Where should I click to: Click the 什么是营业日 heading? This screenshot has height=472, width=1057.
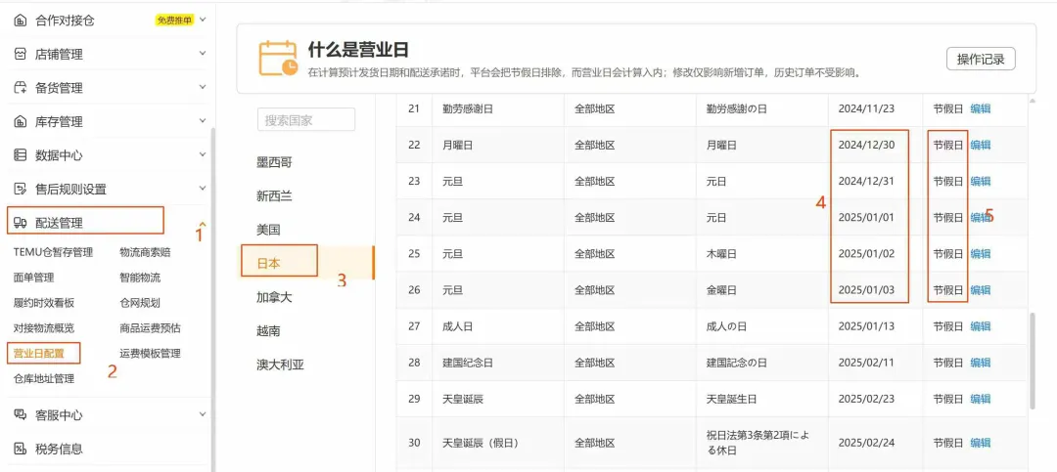point(358,49)
